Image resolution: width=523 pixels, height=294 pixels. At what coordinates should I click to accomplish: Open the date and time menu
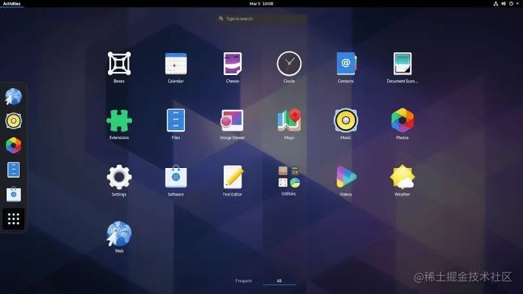(x=261, y=4)
